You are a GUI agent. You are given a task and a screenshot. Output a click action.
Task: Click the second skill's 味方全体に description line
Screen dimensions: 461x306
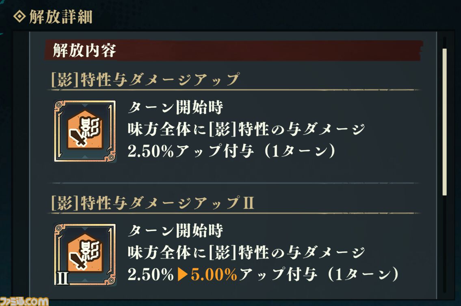tap(246, 253)
